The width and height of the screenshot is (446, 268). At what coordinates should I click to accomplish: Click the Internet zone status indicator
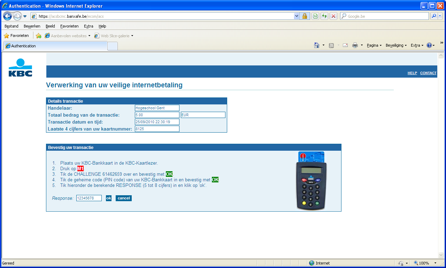tap(320, 263)
